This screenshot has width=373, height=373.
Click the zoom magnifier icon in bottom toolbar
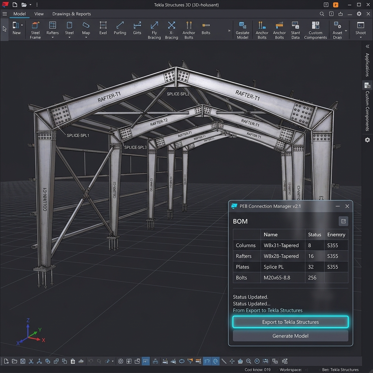pyautogui.click(x=248, y=361)
